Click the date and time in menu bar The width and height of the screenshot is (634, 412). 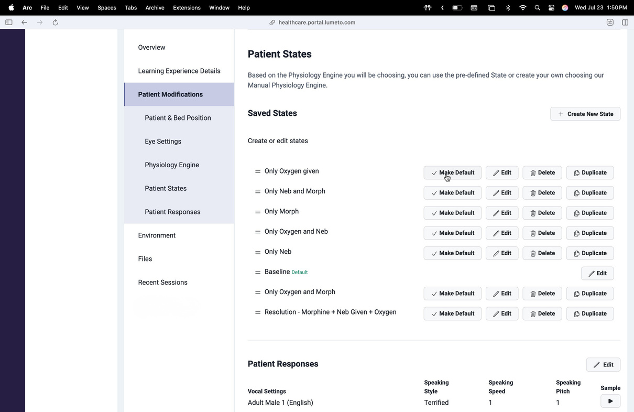click(x=600, y=8)
